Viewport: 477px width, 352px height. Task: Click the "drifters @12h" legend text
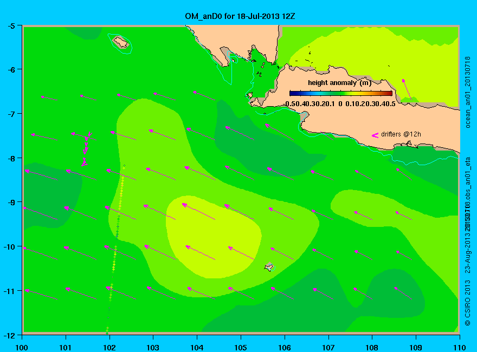pos(401,134)
